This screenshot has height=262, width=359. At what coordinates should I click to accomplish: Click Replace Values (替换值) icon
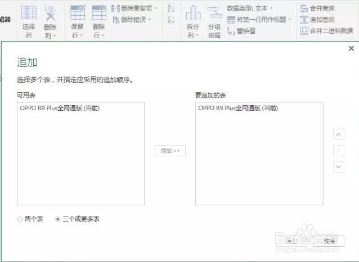tap(231, 31)
